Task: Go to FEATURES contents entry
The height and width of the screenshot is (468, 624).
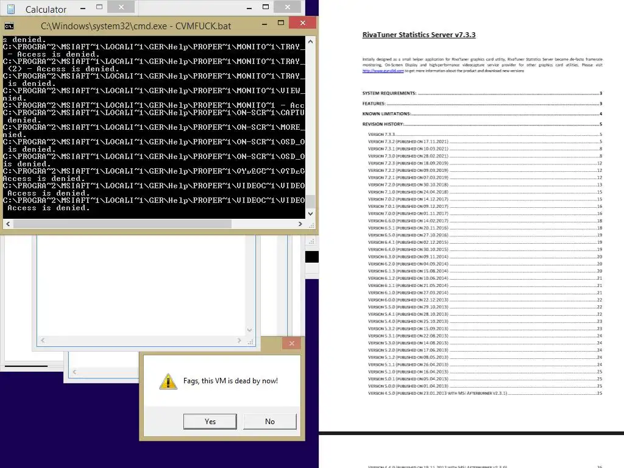Action: (x=482, y=104)
